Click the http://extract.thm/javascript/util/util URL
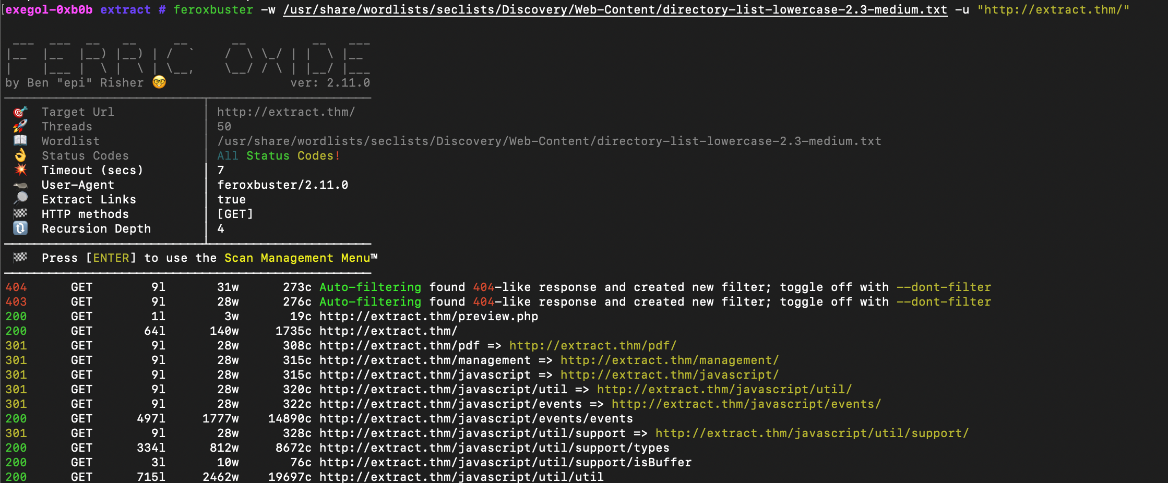 pos(462,477)
